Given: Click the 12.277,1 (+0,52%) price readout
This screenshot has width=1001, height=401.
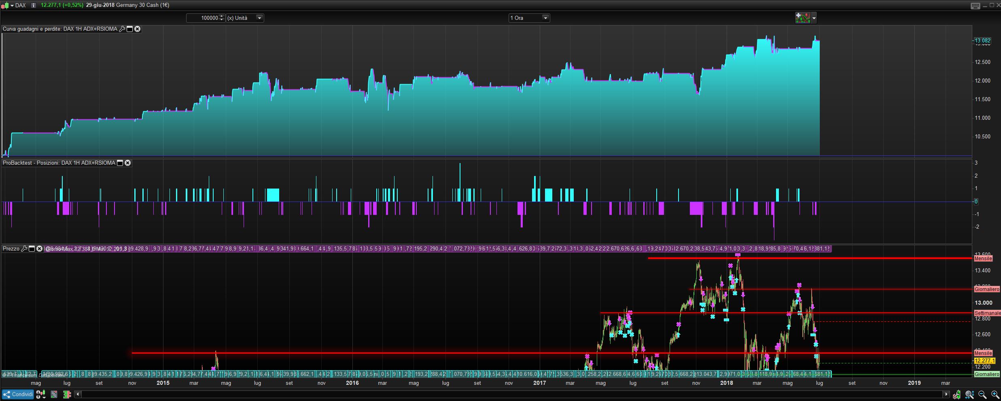Looking at the screenshot, I should coord(62,5).
